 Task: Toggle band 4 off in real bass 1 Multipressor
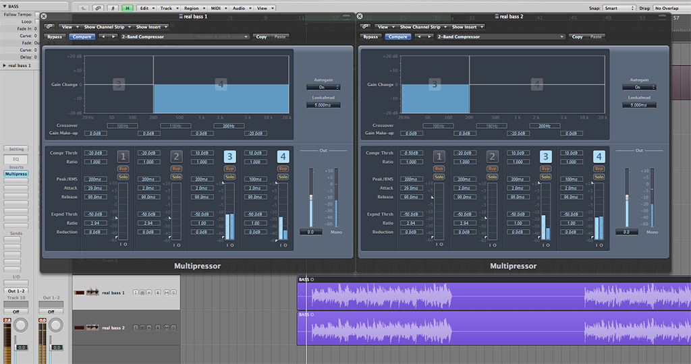[x=283, y=156]
